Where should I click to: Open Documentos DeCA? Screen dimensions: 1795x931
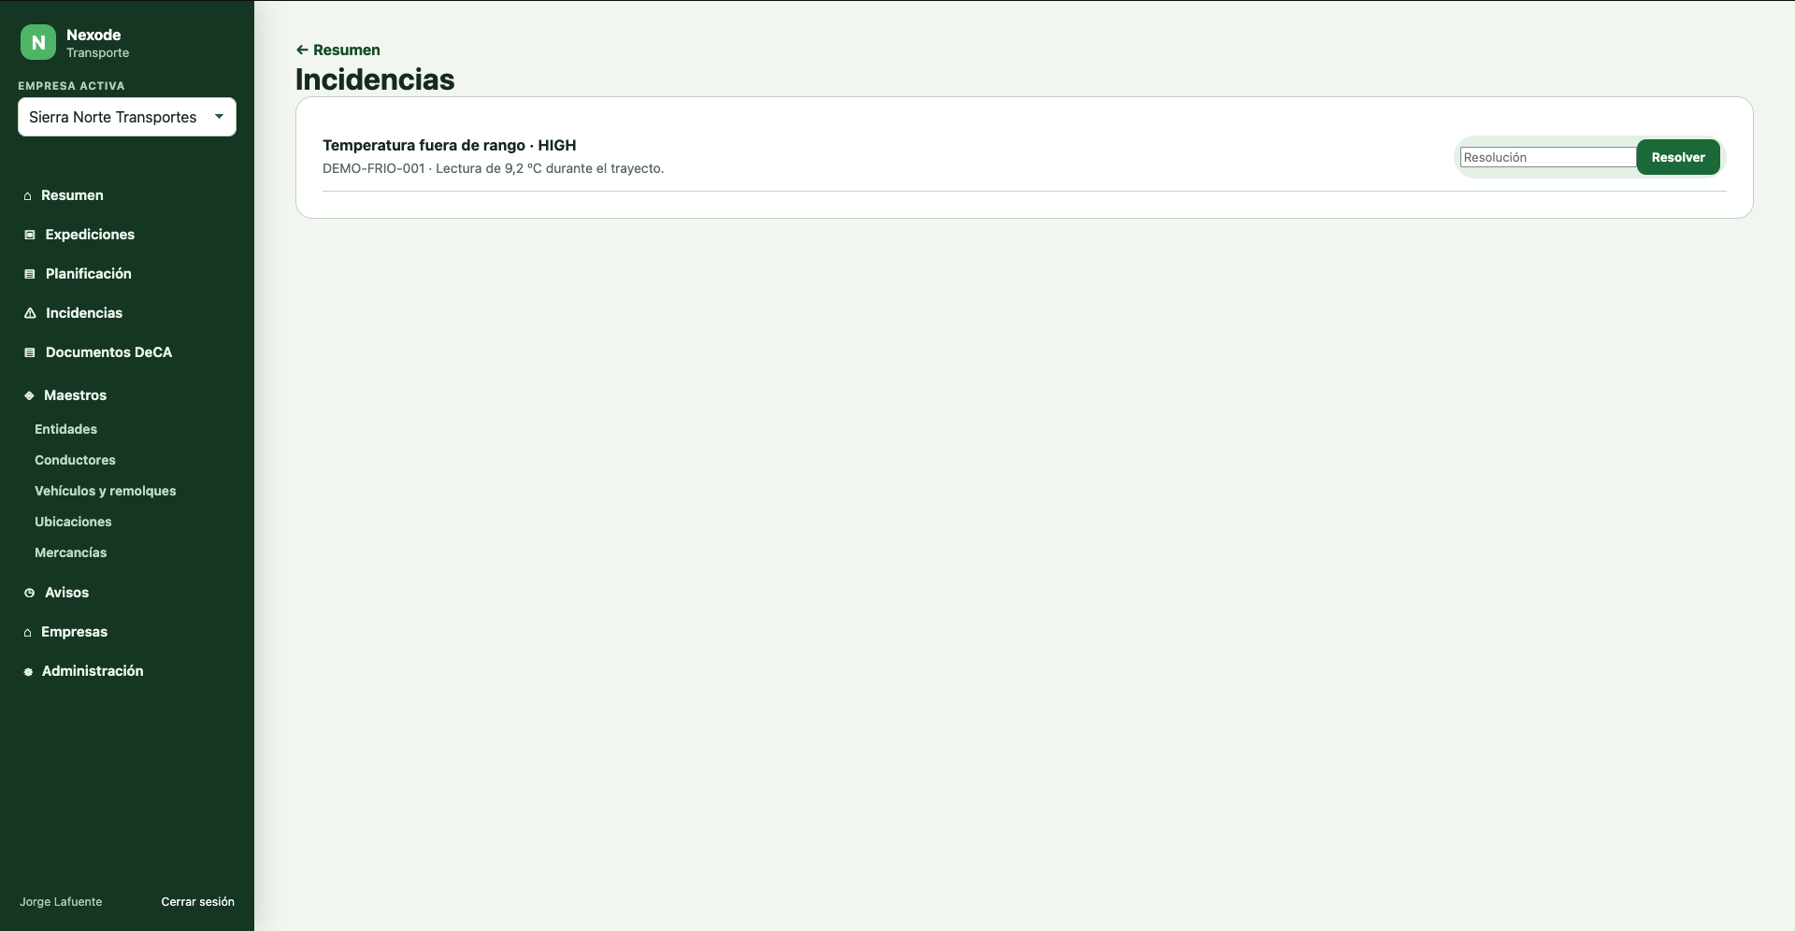pyautogui.click(x=108, y=352)
